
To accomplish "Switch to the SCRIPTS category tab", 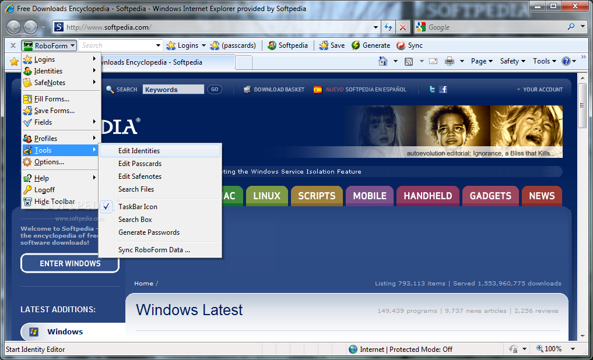I will click(317, 196).
